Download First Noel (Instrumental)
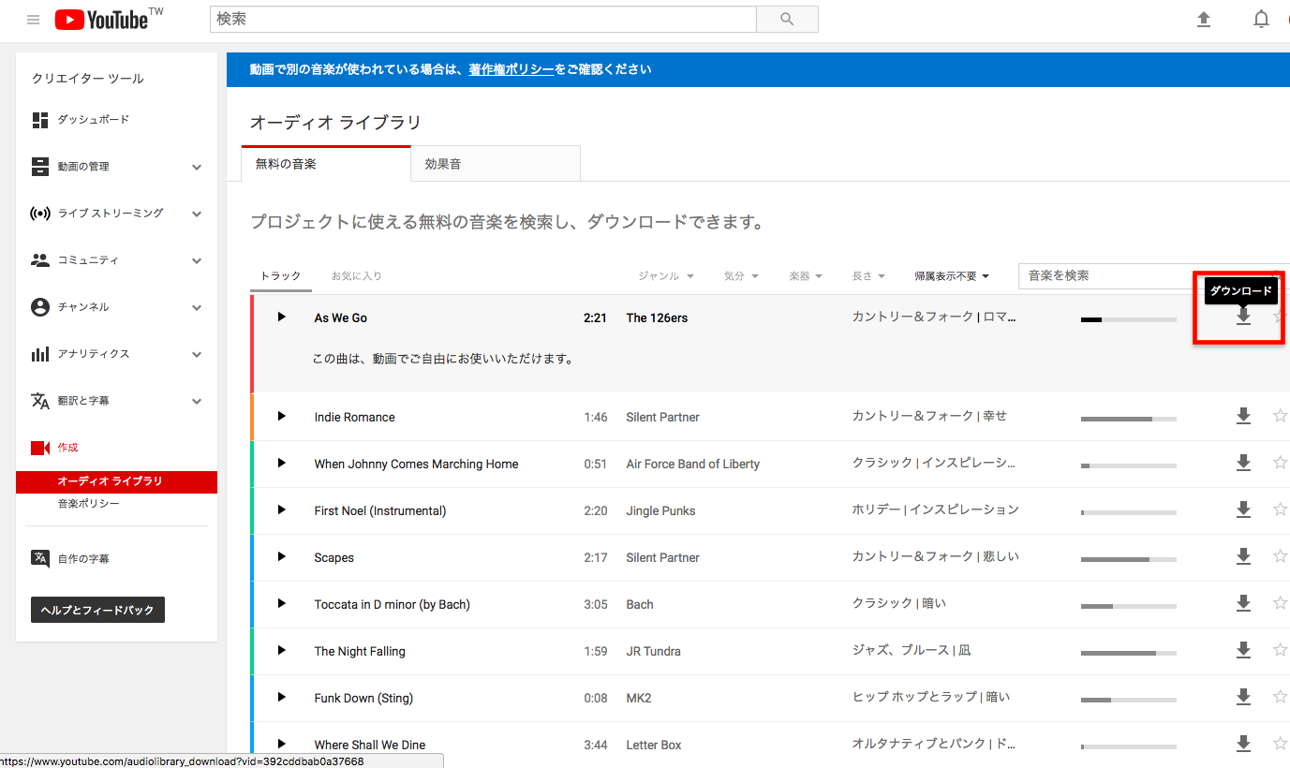The width and height of the screenshot is (1290, 768). [x=1243, y=510]
